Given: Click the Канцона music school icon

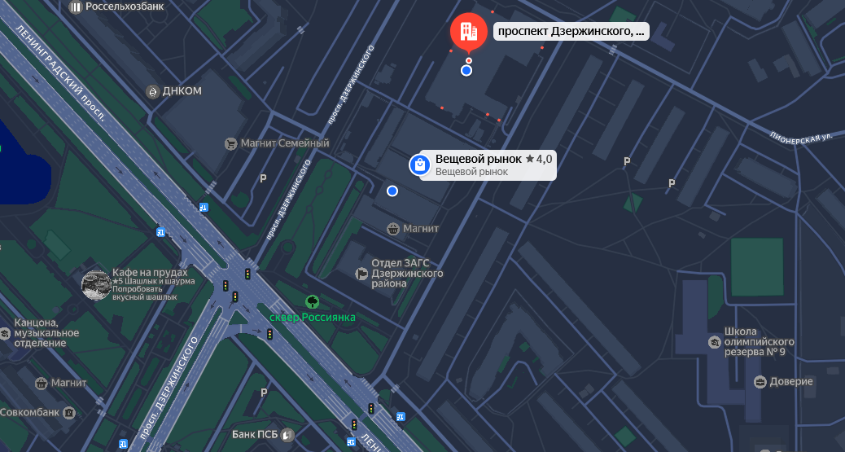Looking at the screenshot, I should 5,333.
